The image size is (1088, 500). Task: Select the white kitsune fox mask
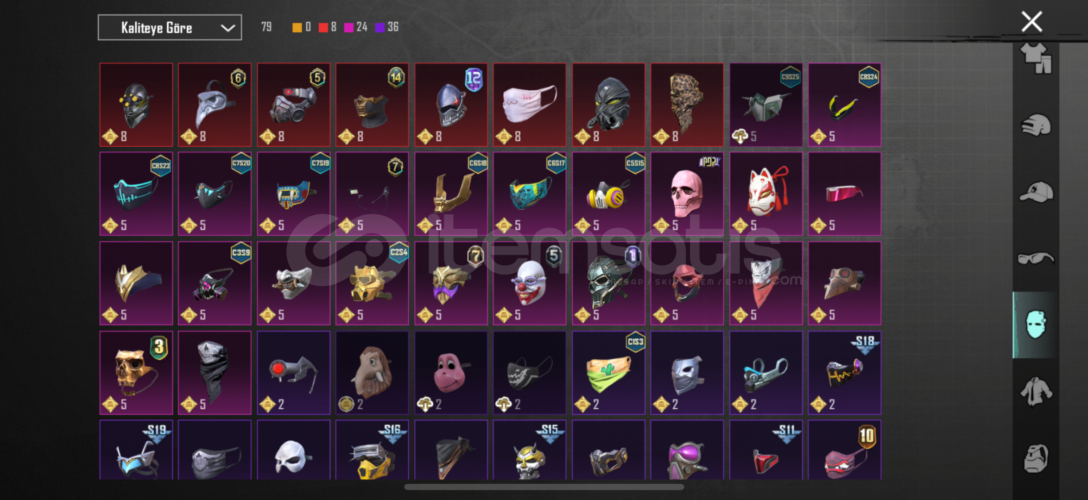pos(766,194)
